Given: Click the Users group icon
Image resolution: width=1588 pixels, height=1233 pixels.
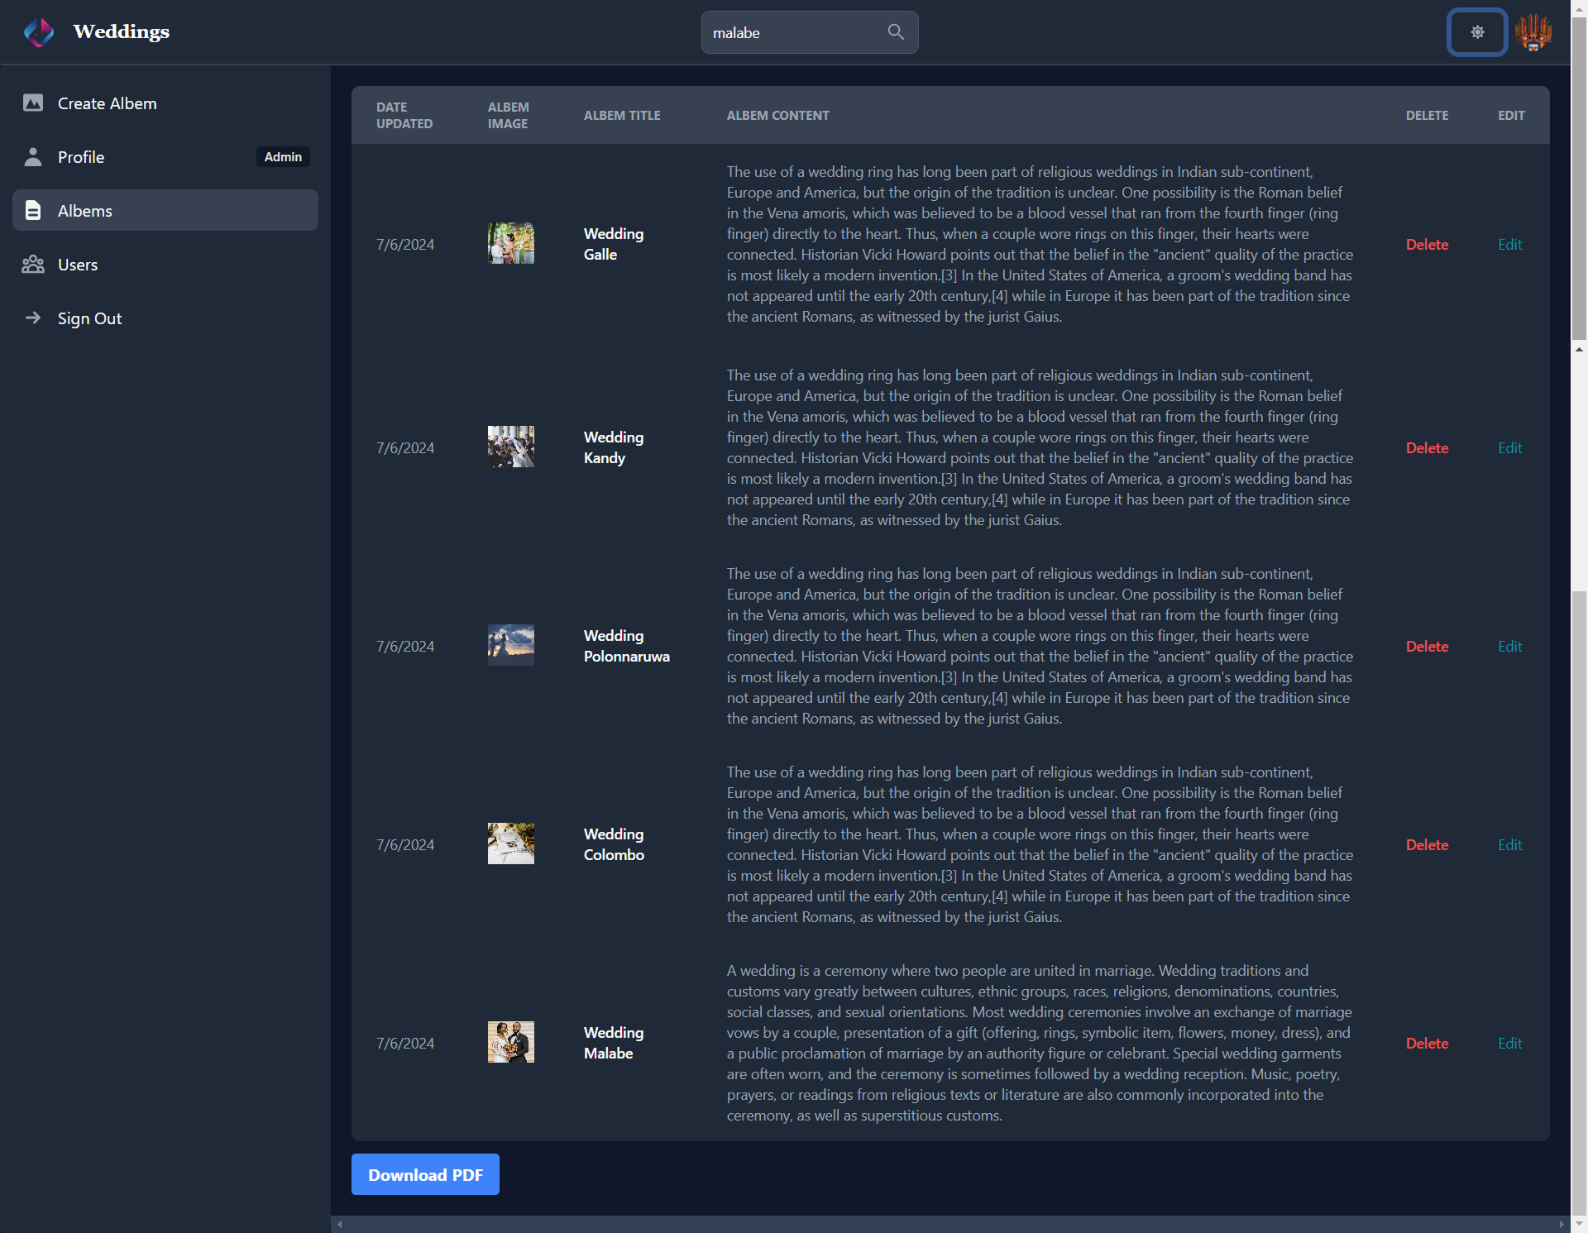Looking at the screenshot, I should (33, 264).
